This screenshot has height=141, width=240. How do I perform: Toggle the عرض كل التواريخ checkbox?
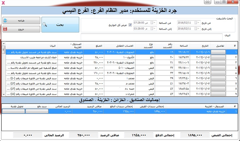click(130, 25)
